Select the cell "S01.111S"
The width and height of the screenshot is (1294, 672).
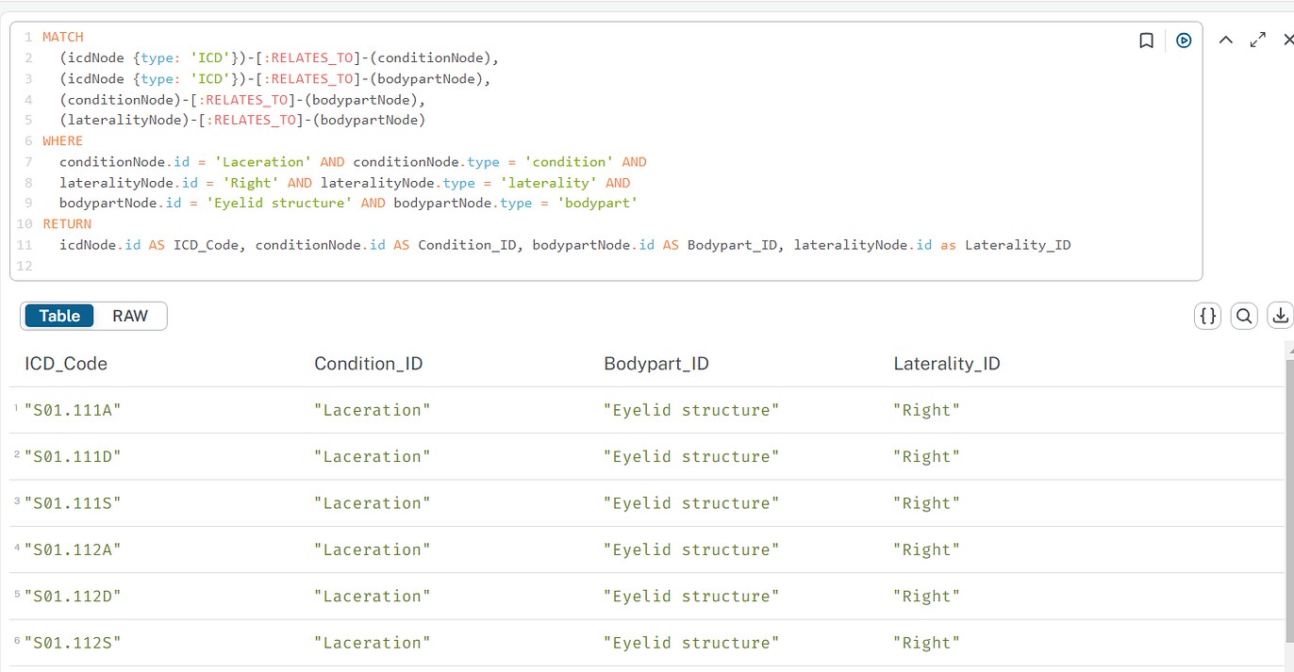pyautogui.click(x=74, y=503)
